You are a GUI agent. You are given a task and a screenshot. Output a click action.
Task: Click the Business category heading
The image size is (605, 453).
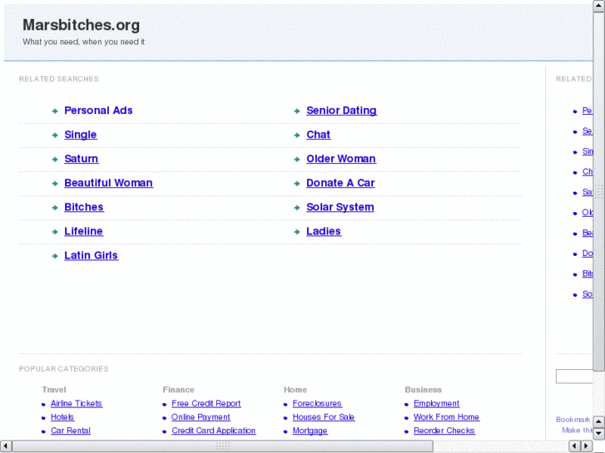pos(424,390)
